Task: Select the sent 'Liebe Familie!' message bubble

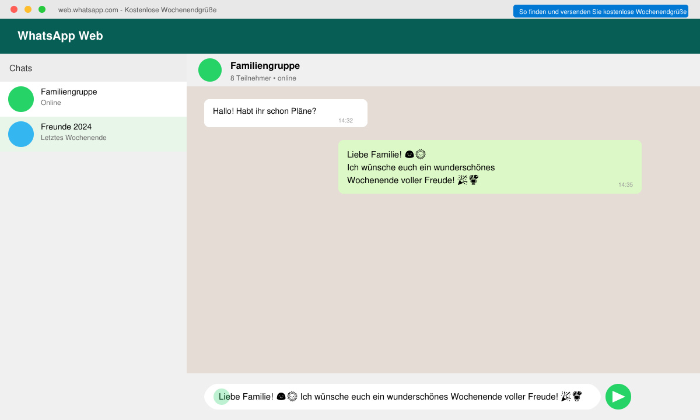Action: (490, 167)
